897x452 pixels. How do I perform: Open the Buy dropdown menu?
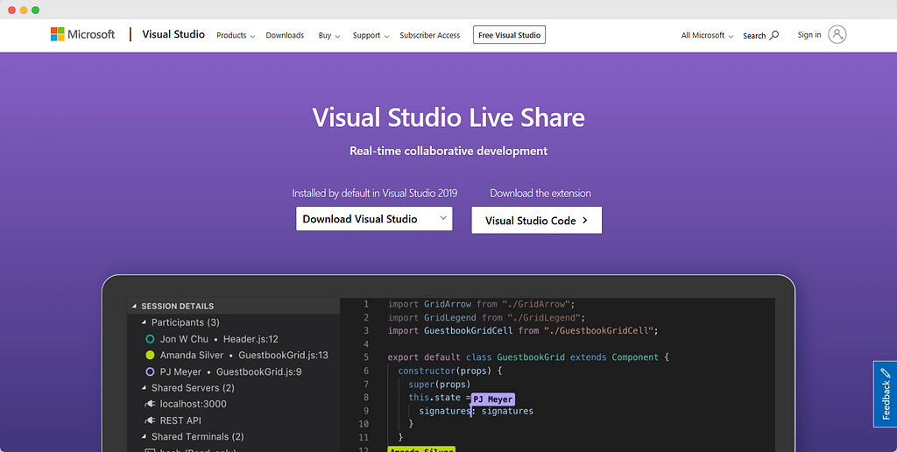point(329,35)
